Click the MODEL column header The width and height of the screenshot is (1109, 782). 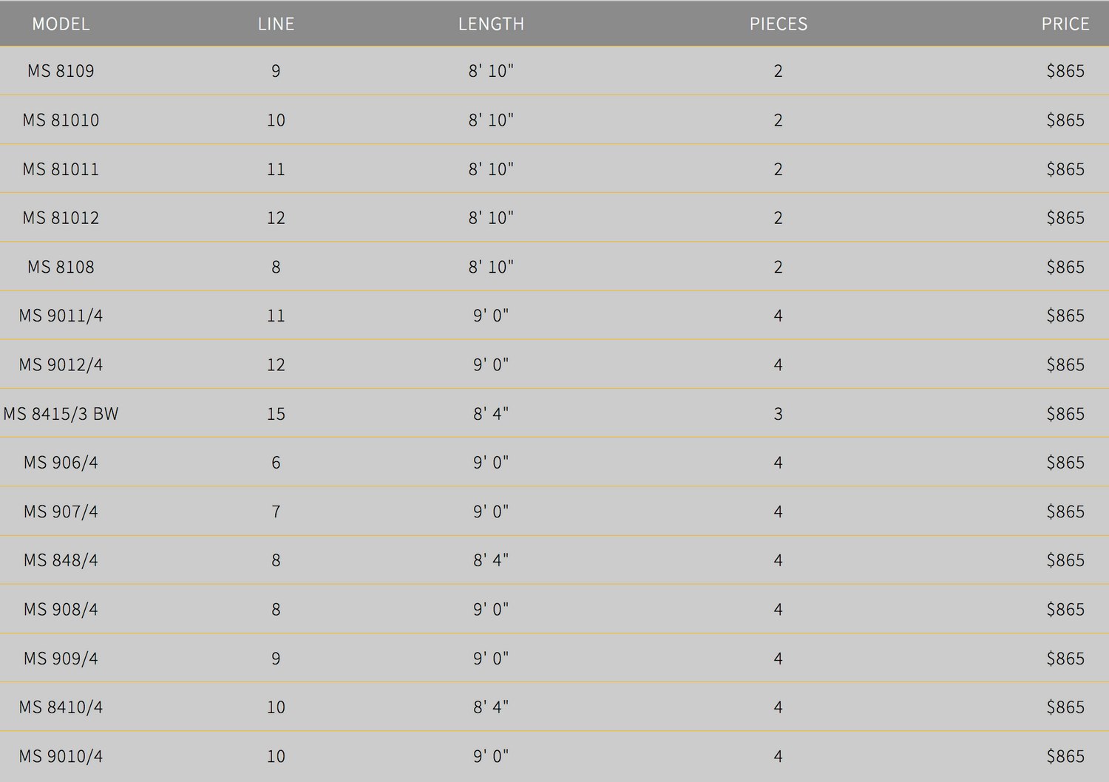click(61, 24)
